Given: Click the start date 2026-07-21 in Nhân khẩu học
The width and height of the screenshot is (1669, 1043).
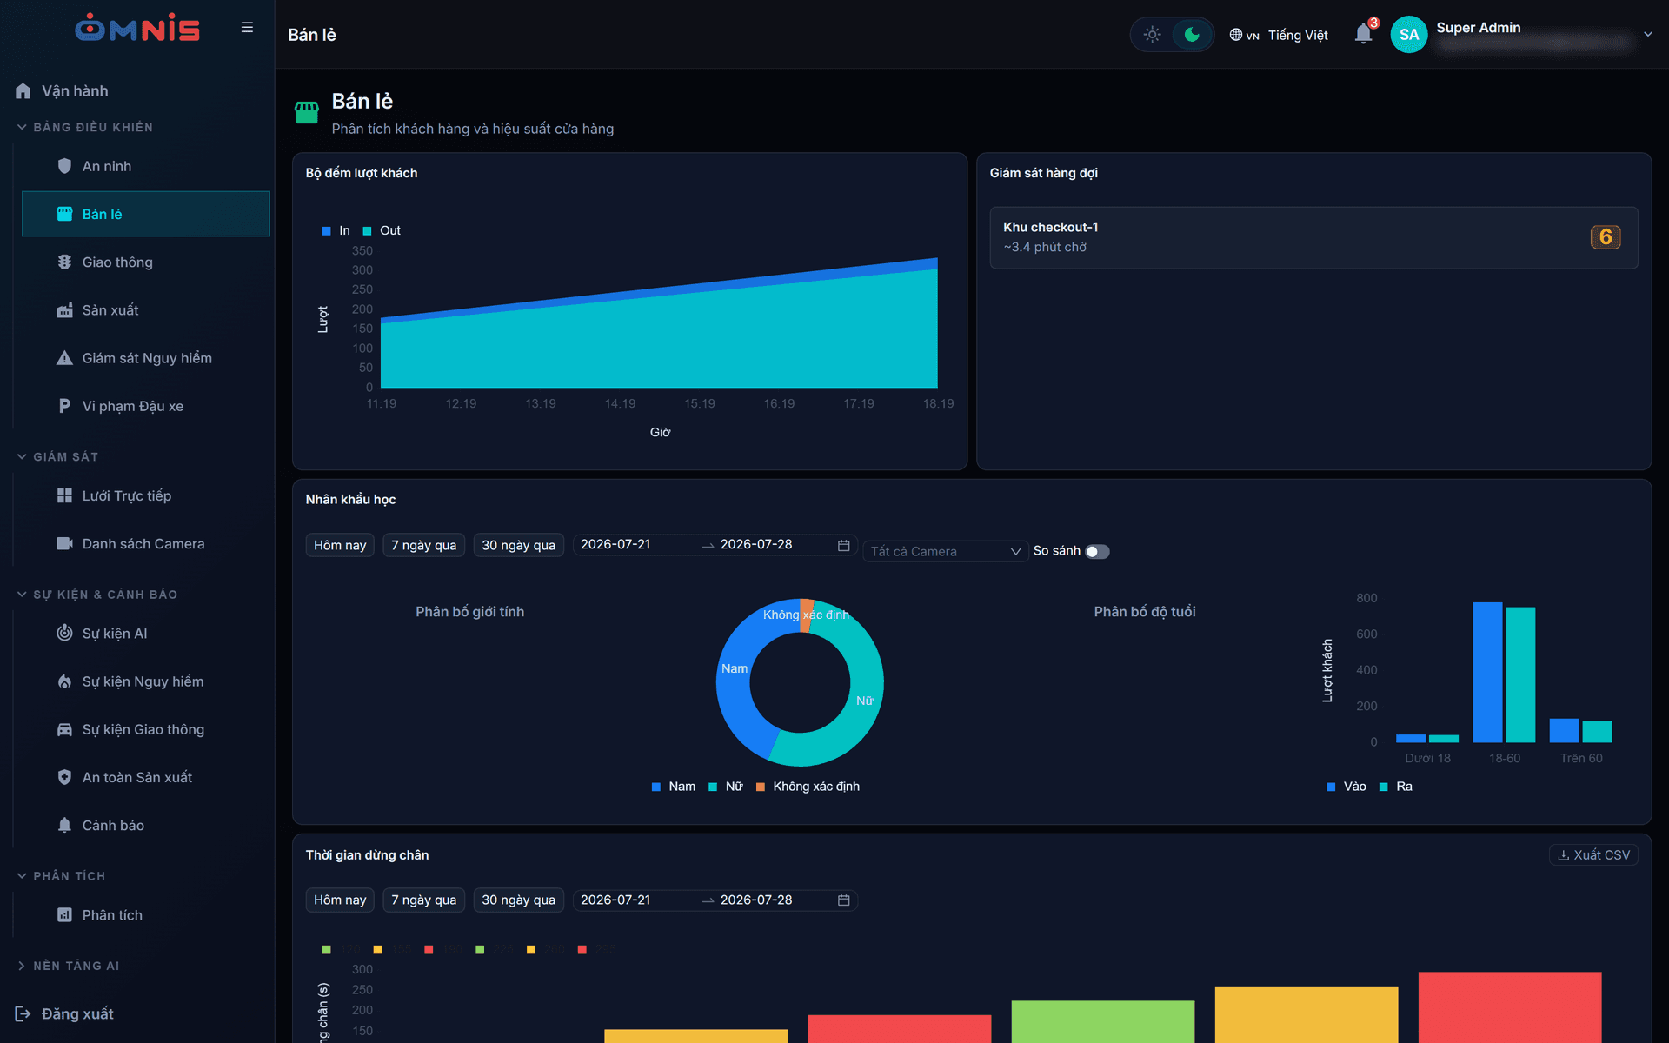Looking at the screenshot, I should click(615, 544).
